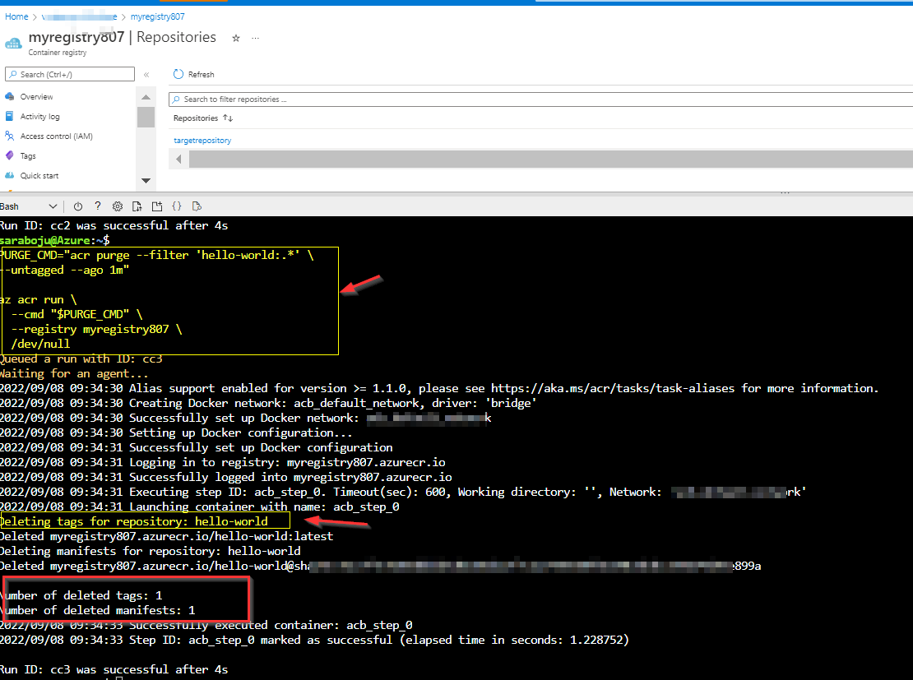Image resolution: width=913 pixels, height=680 pixels.
Task: Open the targetrepository link
Action: point(202,141)
